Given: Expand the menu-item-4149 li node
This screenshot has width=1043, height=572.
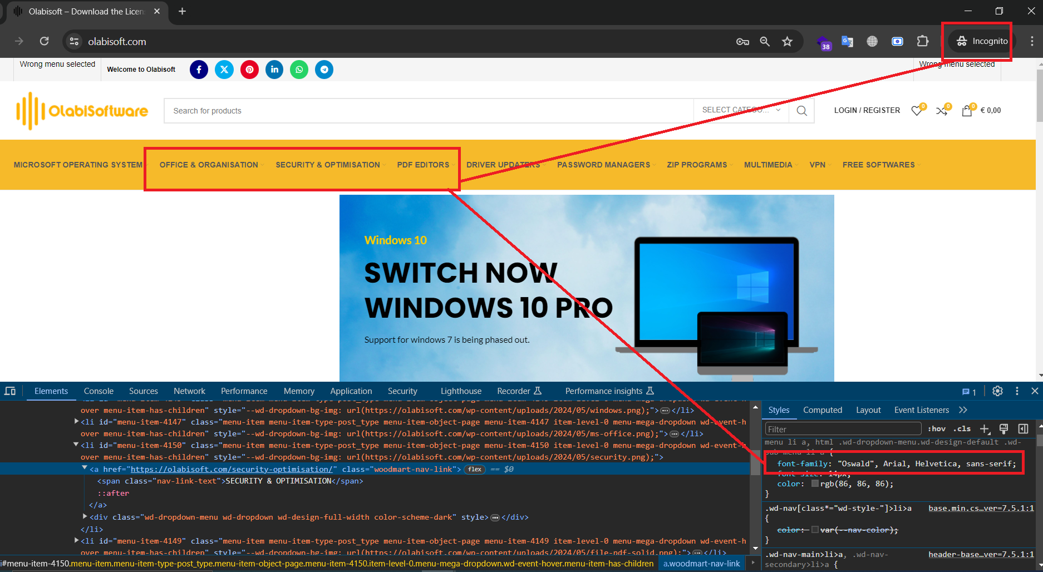Looking at the screenshot, I should pyautogui.click(x=76, y=540).
